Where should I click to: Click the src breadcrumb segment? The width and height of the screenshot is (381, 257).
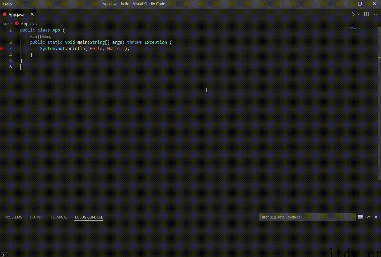(6, 24)
